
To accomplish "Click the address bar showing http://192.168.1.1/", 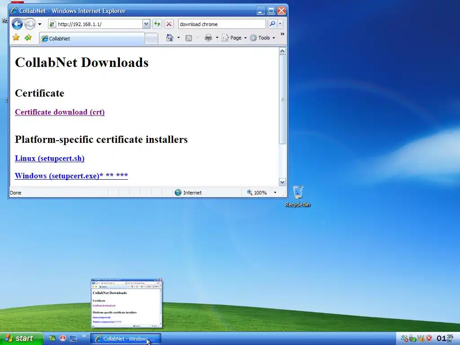I will point(95,24).
